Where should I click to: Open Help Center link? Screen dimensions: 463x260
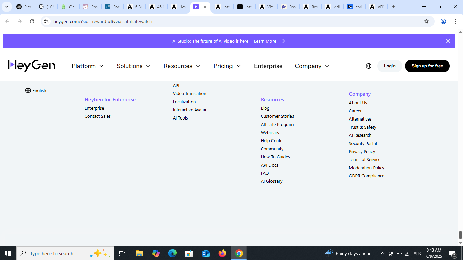273,141
